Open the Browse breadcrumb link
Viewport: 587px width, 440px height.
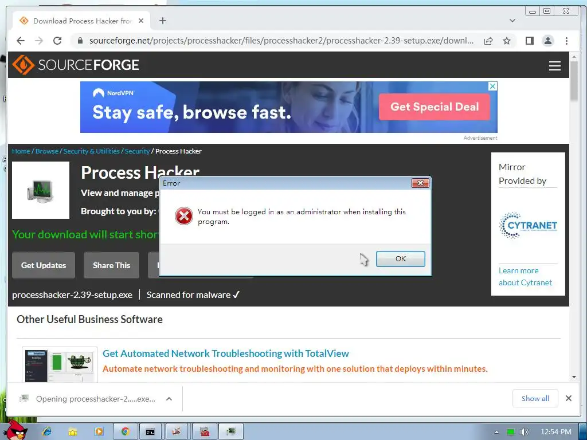click(47, 151)
